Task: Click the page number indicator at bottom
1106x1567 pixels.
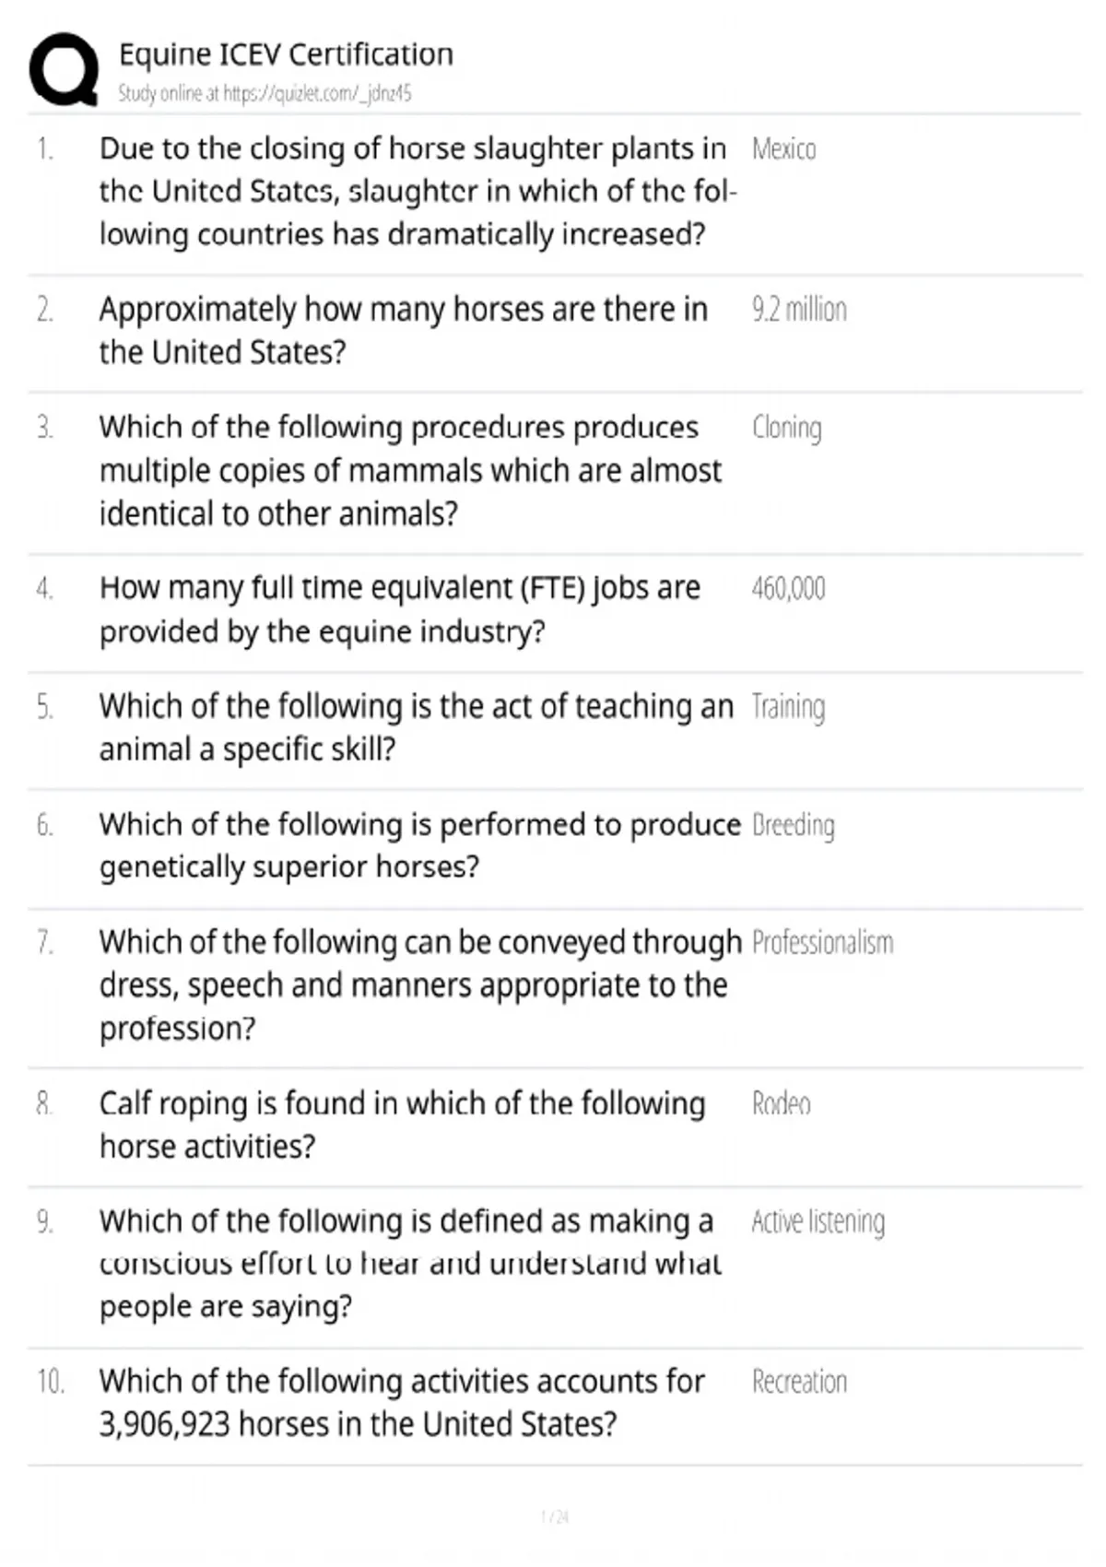Action: point(555,1517)
